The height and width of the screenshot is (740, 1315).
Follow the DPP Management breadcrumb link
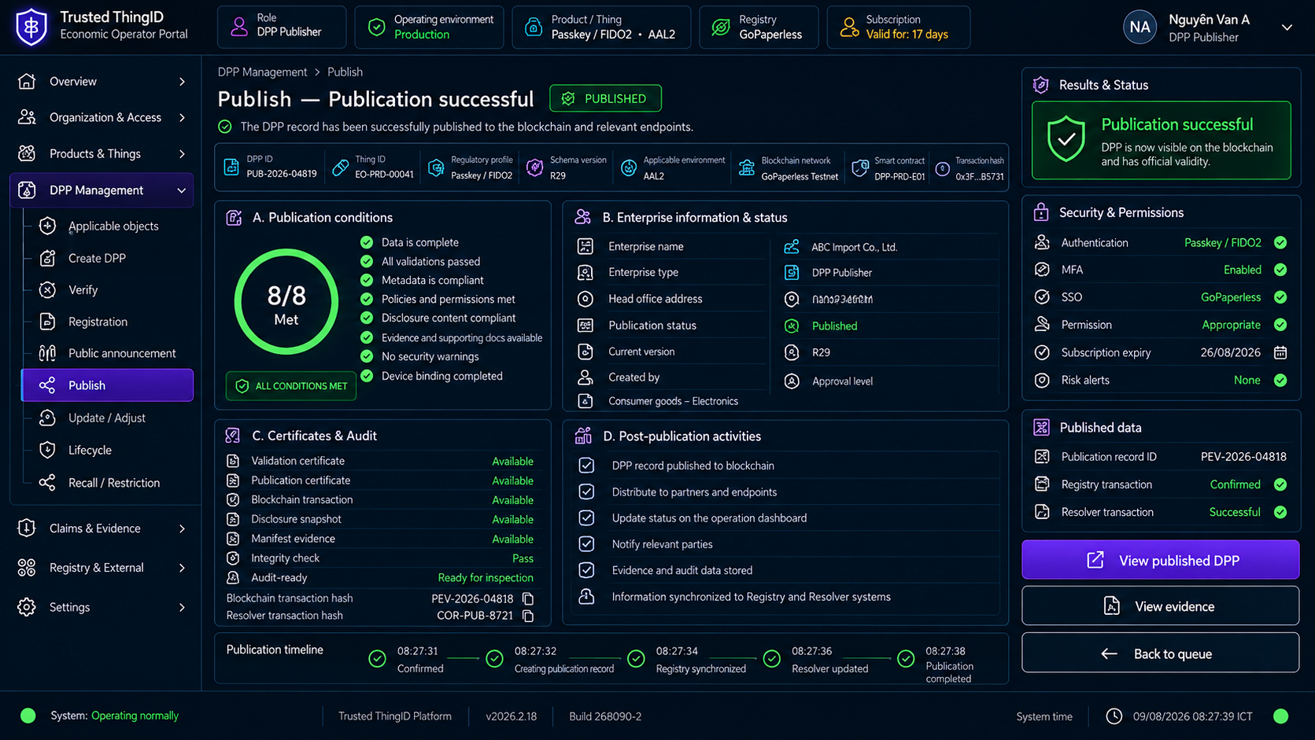click(262, 72)
